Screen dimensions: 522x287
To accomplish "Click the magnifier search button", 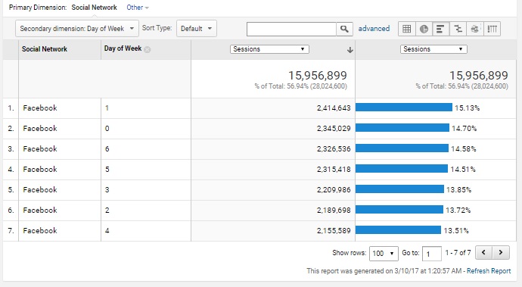I will [344, 29].
